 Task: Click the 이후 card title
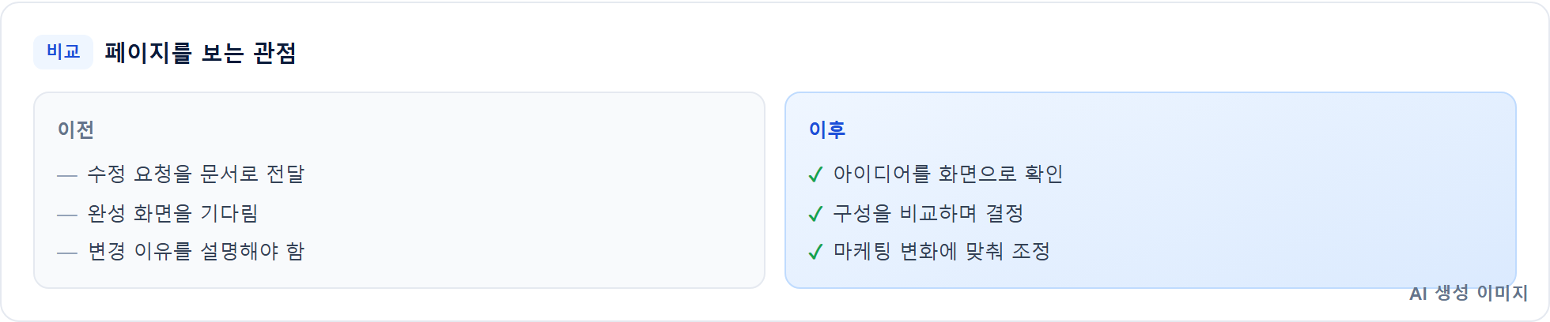click(827, 129)
